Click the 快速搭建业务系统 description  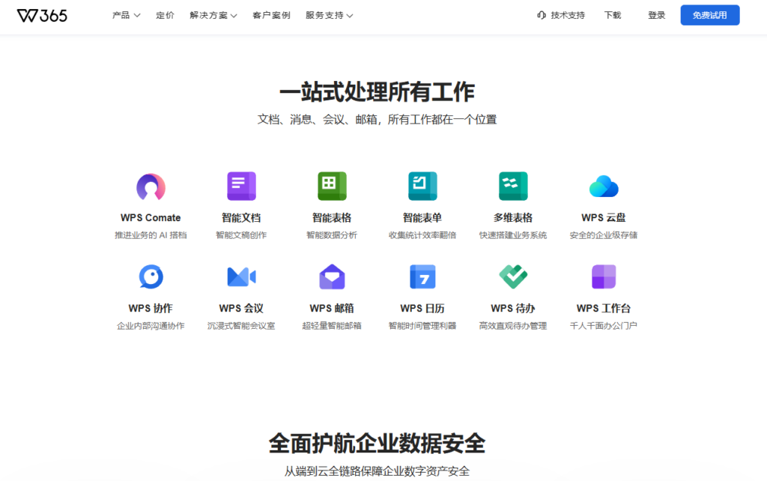tap(512, 235)
